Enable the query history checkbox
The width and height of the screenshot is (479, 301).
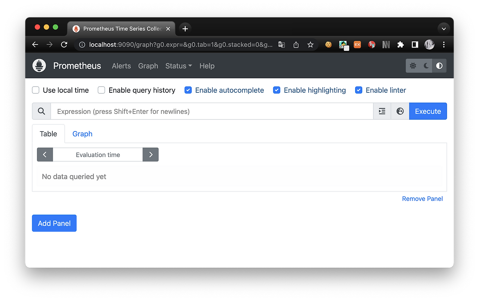click(101, 90)
